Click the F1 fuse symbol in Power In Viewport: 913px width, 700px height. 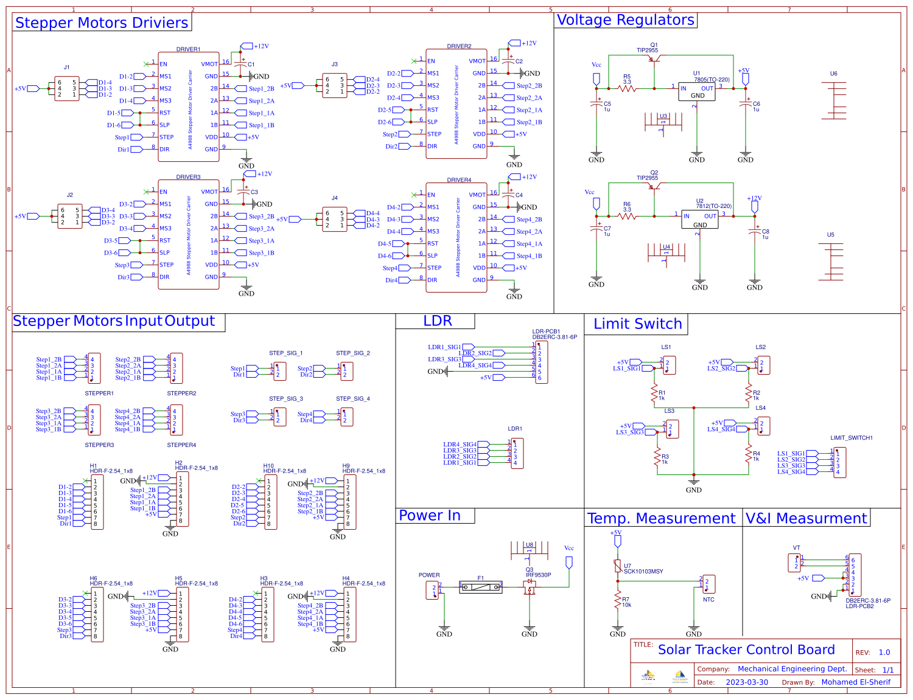481,587
